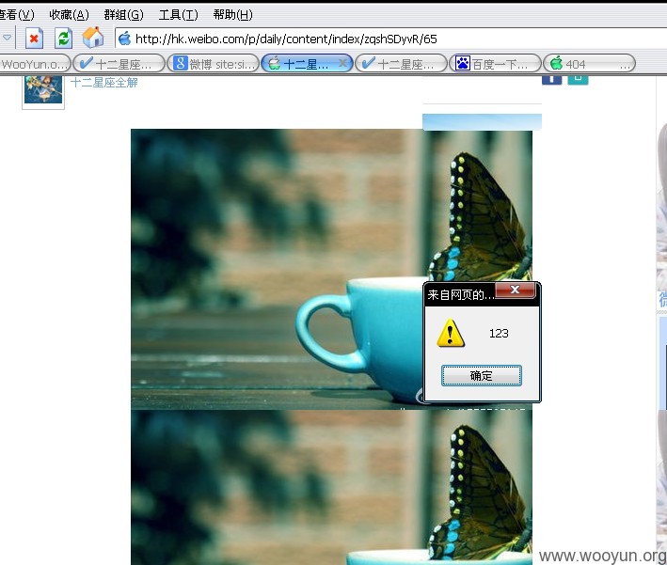Viewport: 667px width, 565px height.
Task: Open the 群組(G) menu
Action: point(123,15)
